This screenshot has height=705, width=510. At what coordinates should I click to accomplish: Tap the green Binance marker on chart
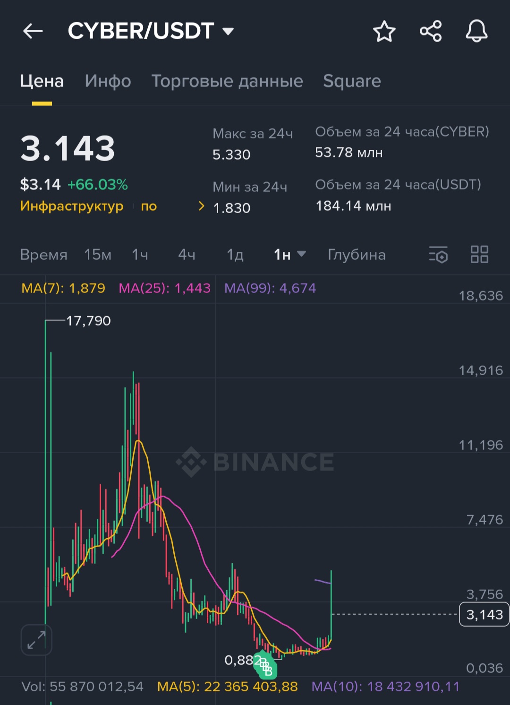point(265,665)
